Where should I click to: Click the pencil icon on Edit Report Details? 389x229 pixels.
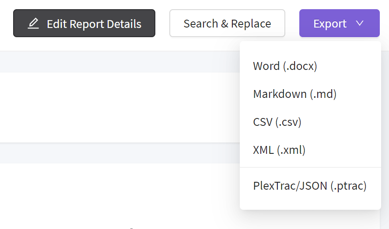point(33,24)
